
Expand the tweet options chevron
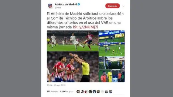coord(124,6)
